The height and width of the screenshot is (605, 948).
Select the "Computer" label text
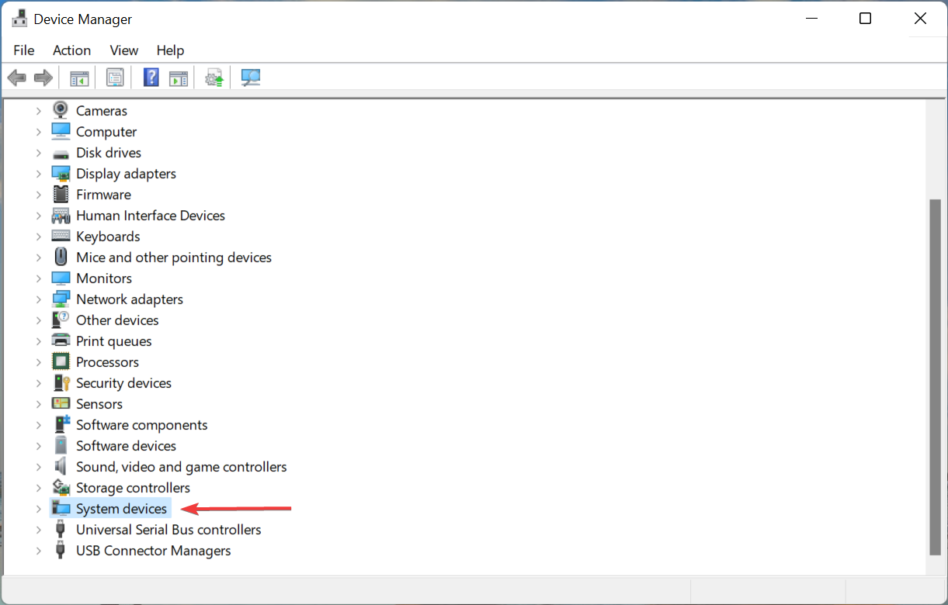106,132
